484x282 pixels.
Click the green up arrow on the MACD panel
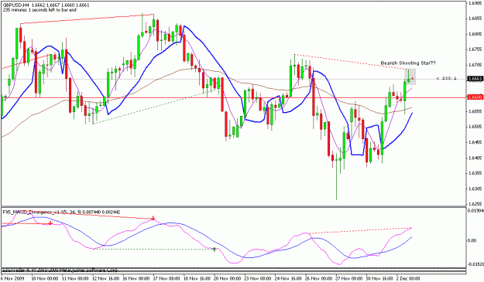[x=215, y=249]
